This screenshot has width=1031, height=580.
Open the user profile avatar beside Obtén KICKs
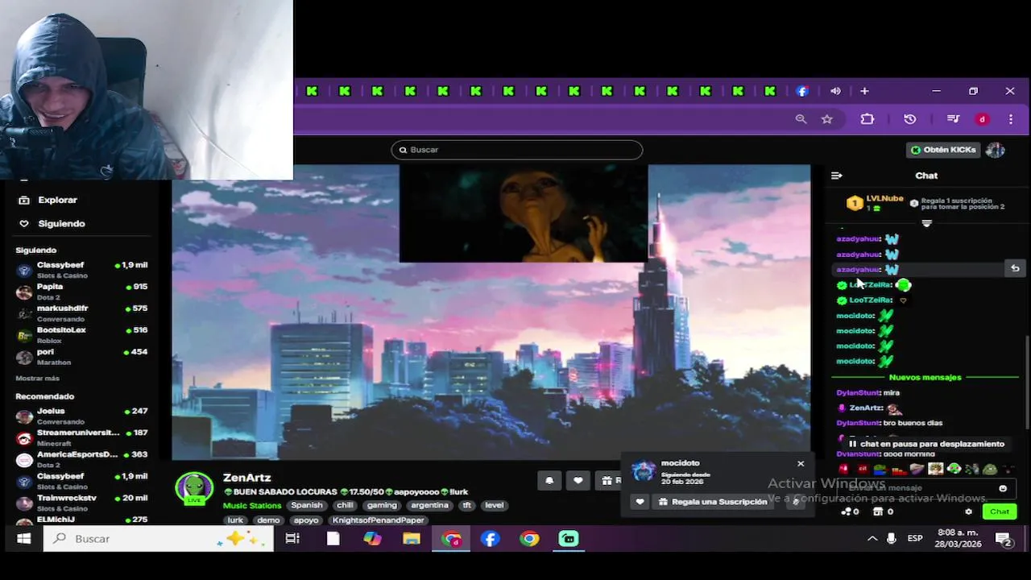[996, 150]
